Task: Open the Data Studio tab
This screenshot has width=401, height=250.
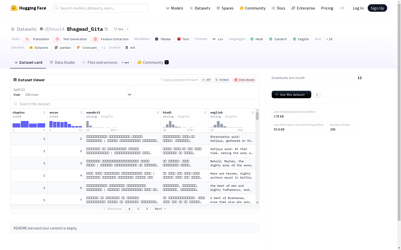Action: (x=62, y=62)
